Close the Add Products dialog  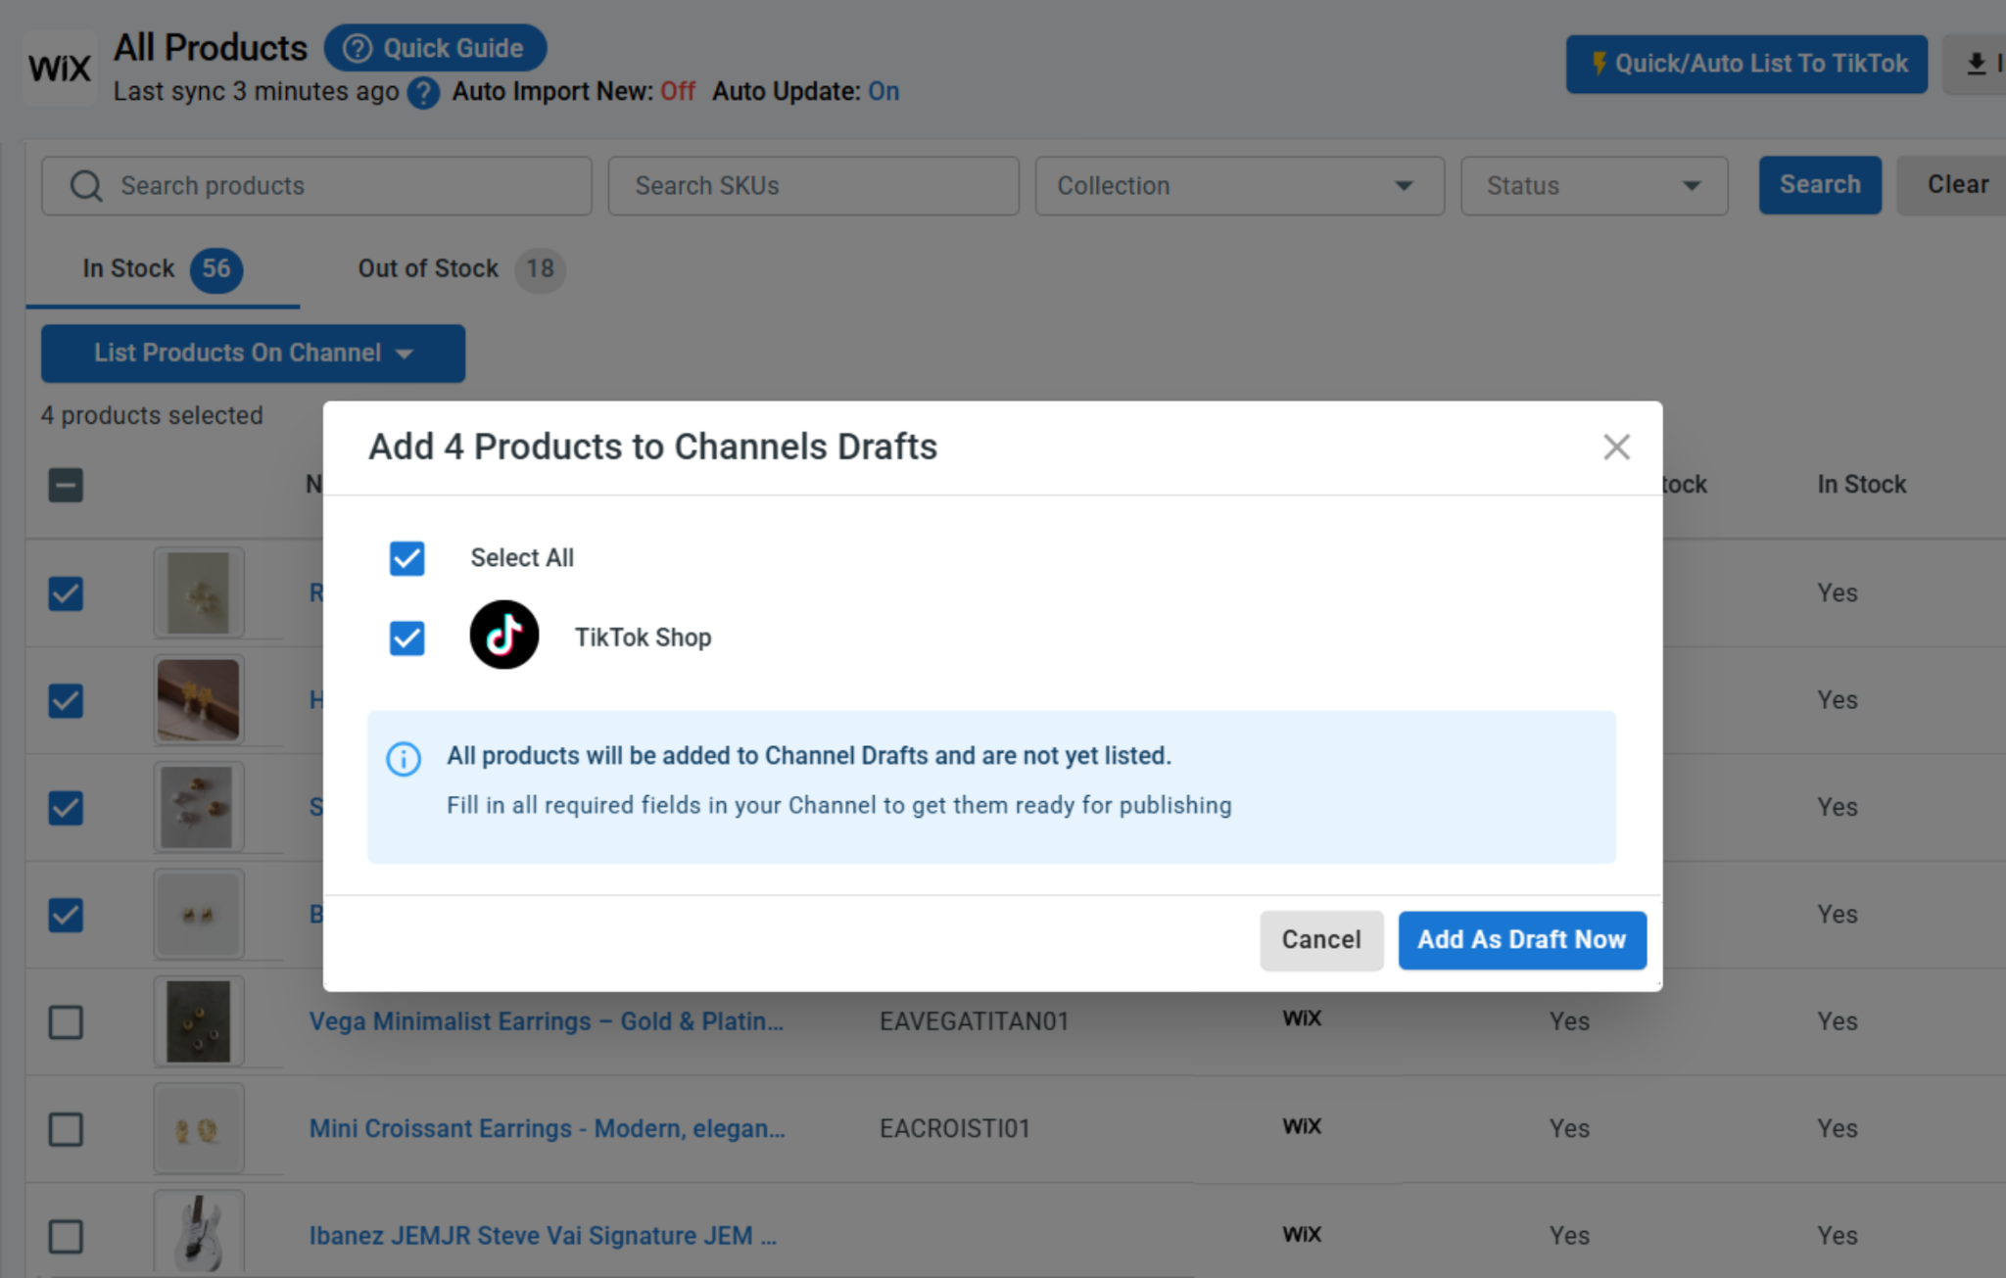tap(1616, 448)
